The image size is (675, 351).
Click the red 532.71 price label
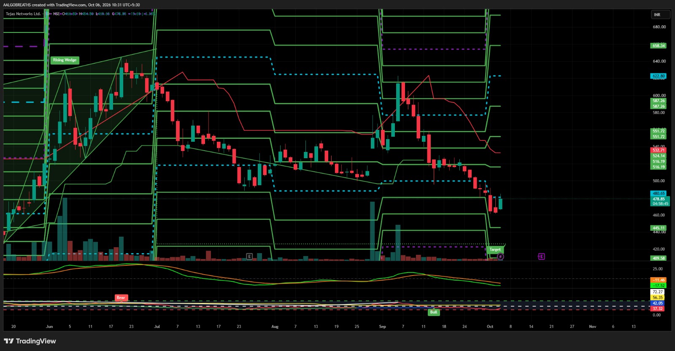coord(659,150)
